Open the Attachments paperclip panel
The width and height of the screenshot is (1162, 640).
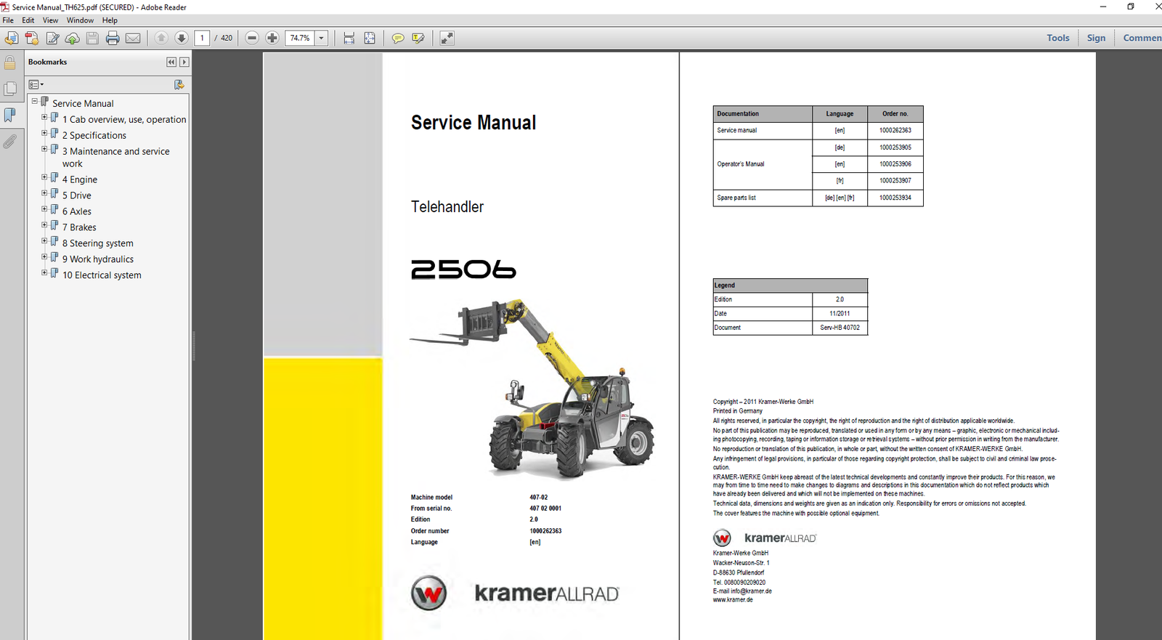tap(10, 142)
